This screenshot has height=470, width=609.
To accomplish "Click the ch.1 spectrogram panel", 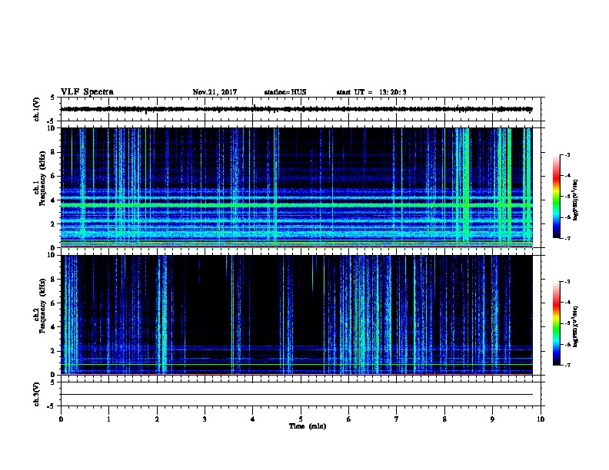I will pos(296,187).
